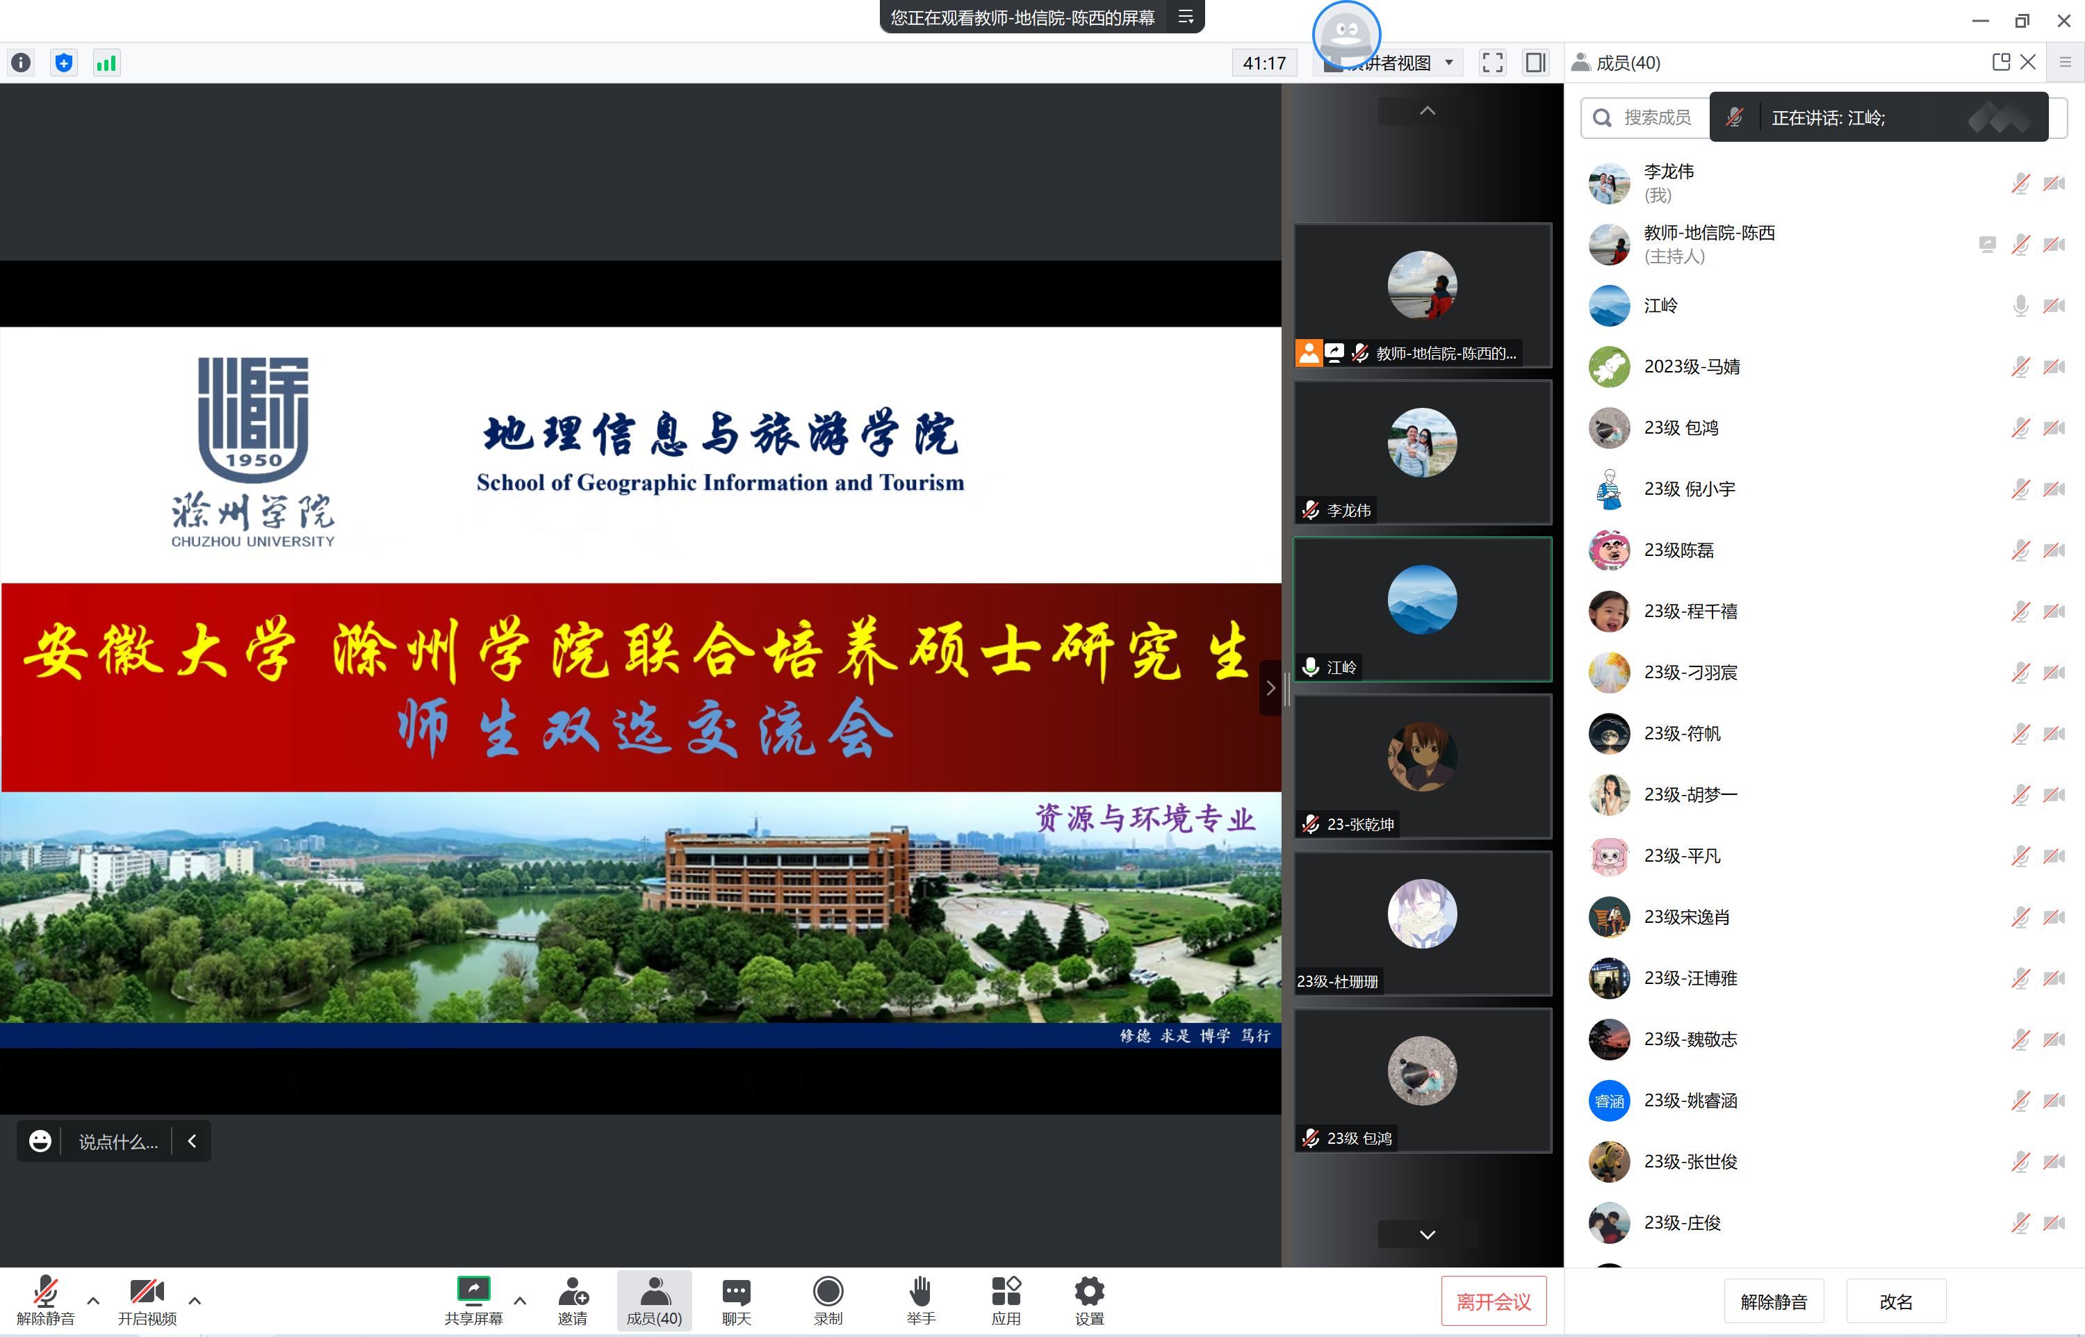Click avatar of 23级-汪博雅
2085x1337 pixels.
pyautogui.click(x=1608, y=978)
